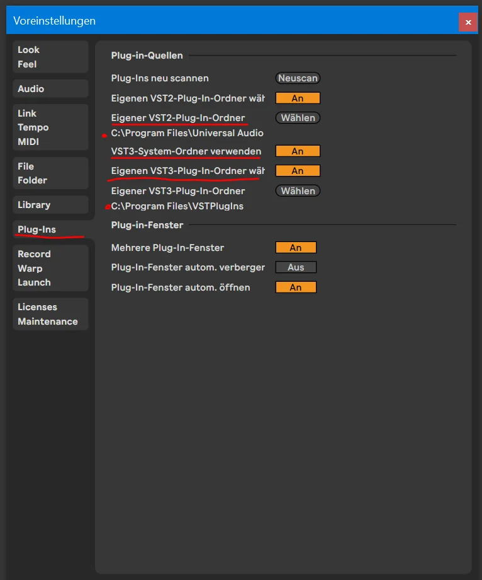Image resolution: width=482 pixels, height=580 pixels.
Task: Toggle Mehrere Plug-In-Fenster switch
Action: click(296, 248)
